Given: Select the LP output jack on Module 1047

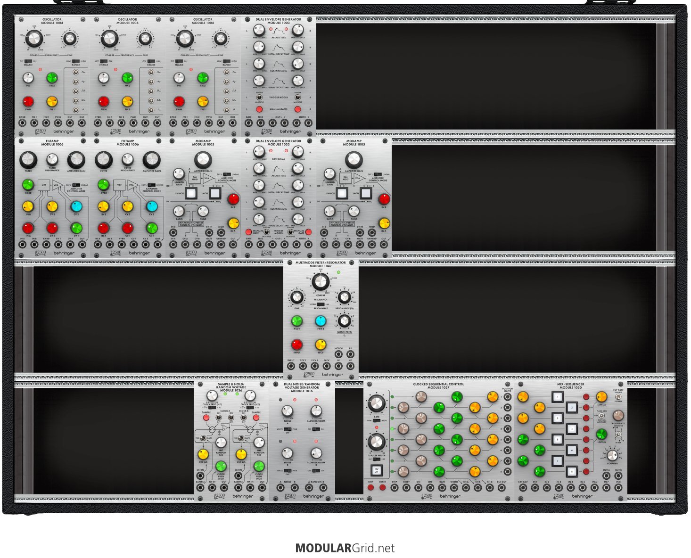Looking at the screenshot, I should tap(338, 366).
